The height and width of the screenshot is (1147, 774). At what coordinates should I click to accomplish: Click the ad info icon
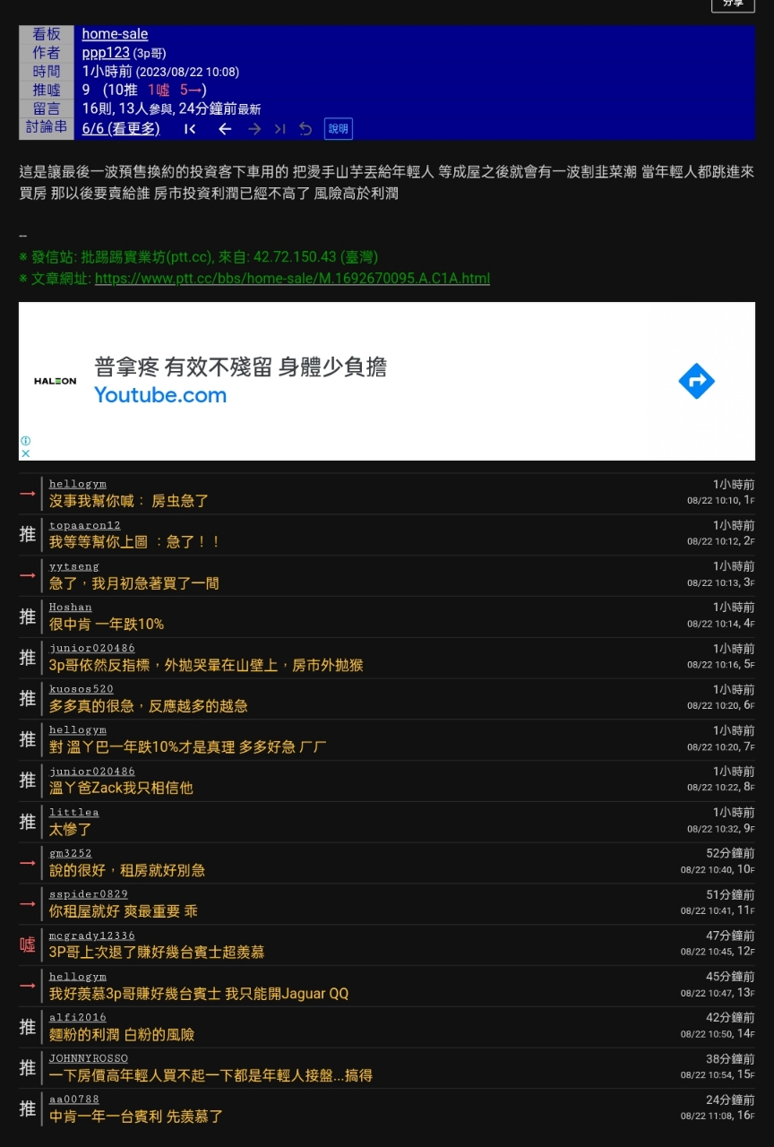pyautogui.click(x=26, y=441)
